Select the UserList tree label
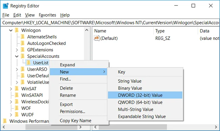Image resolution: width=220 pixels, height=131 pixels. [41, 63]
